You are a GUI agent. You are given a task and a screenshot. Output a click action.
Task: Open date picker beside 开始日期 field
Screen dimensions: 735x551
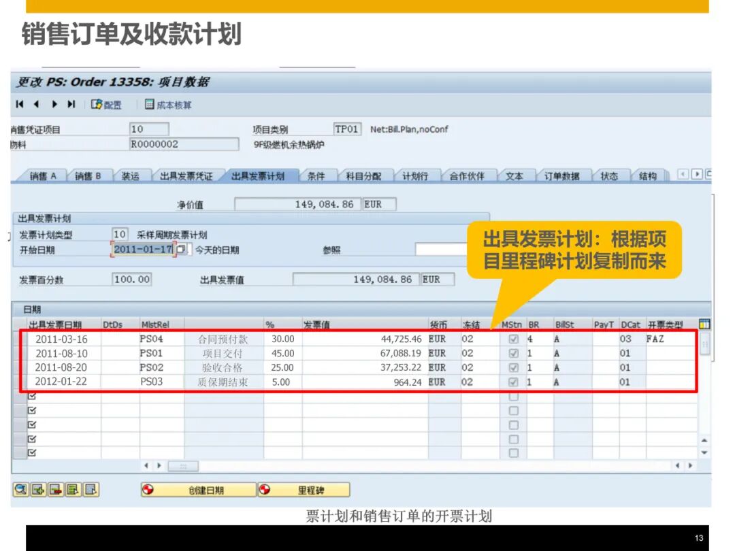180,250
